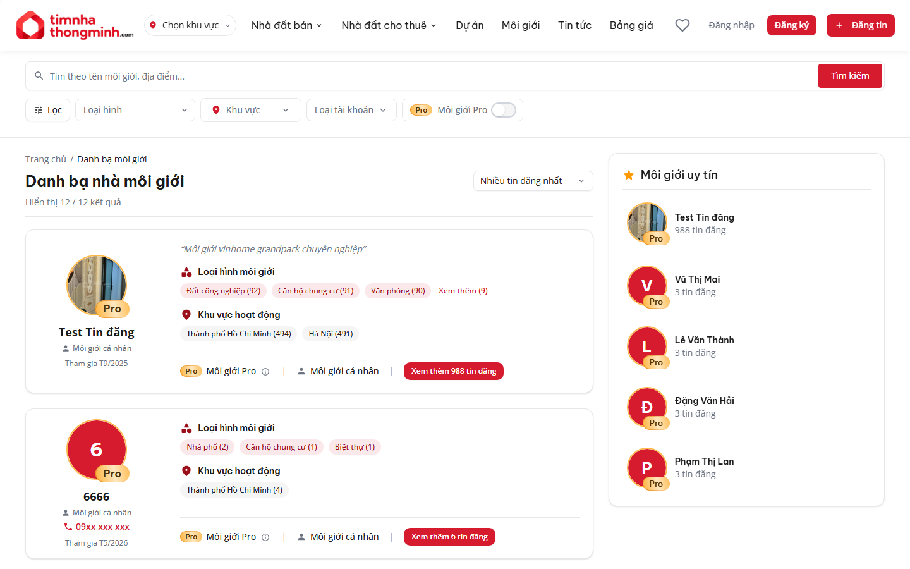The height and width of the screenshot is (569, 910).
Task: Click Lê Văn Thành avatar icon
Action: (647, 346)
